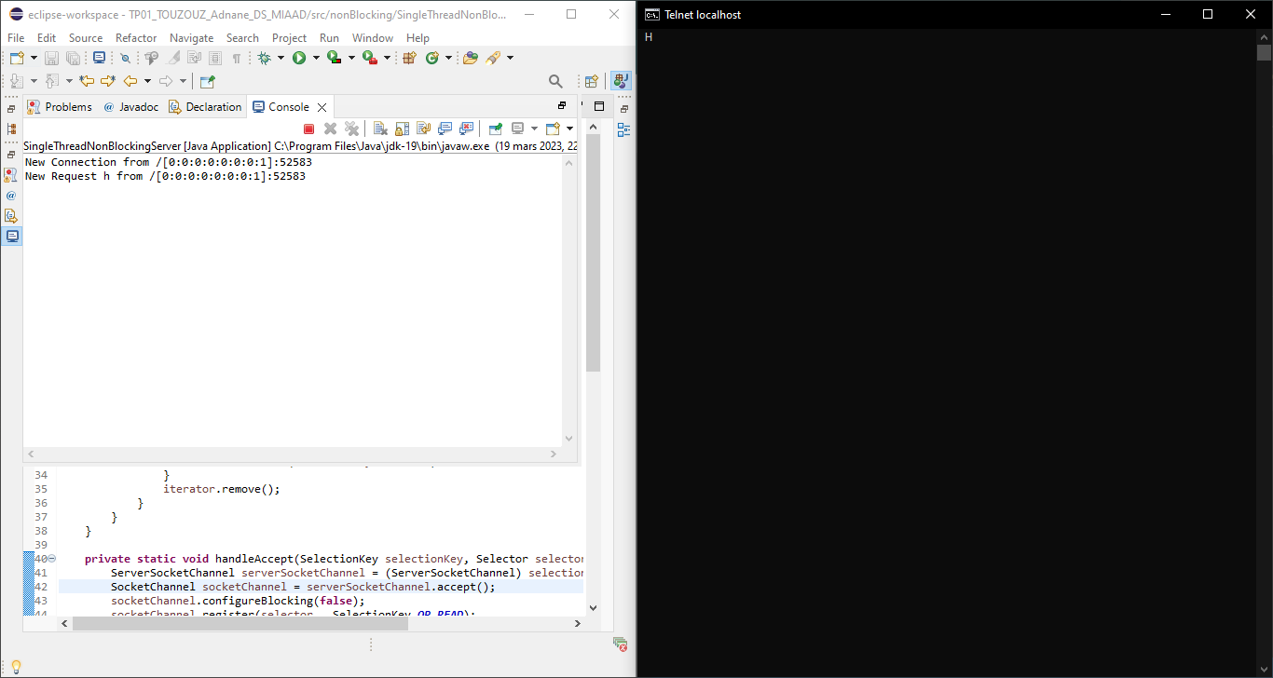Click the Open Perspective icon
Image resolution: width=1273 pixels, height=678 pixels.
pyautogui.click(x=591, y=81)
